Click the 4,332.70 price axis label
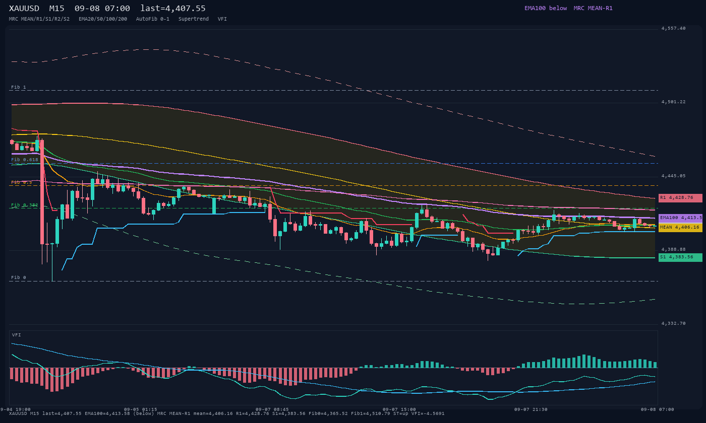706x423 pixels. tap(673, 323)
